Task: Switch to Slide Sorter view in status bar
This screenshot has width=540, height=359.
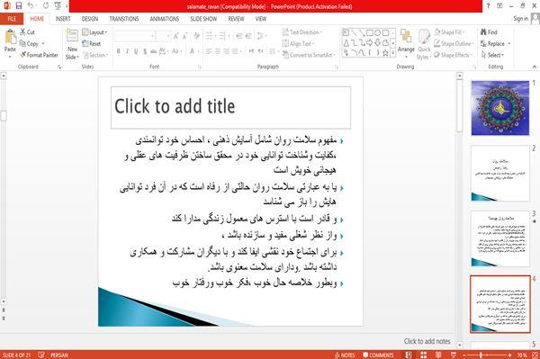Action: [423, 355]
